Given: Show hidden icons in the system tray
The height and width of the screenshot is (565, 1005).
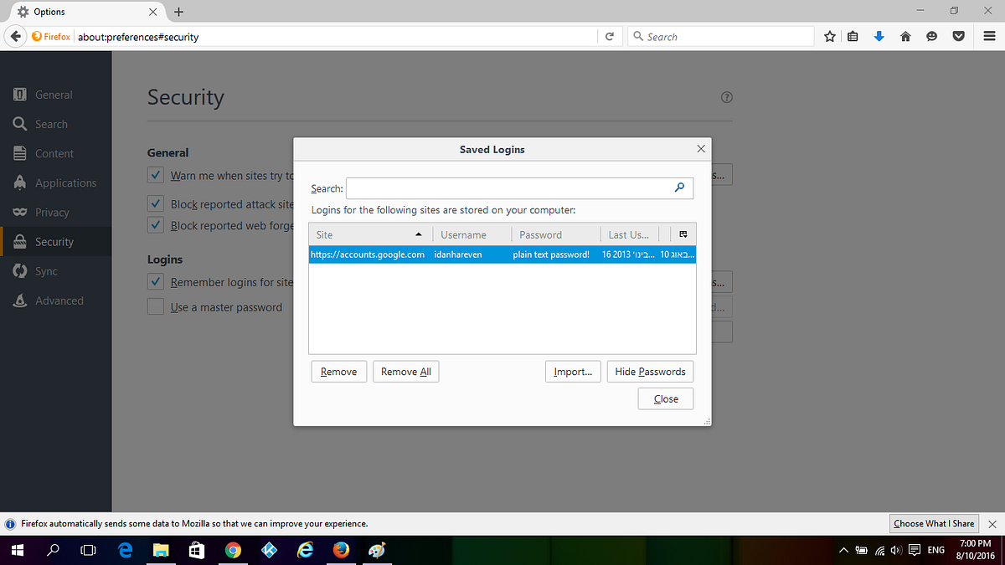Looking at the screenshot, I should point(843,550).
